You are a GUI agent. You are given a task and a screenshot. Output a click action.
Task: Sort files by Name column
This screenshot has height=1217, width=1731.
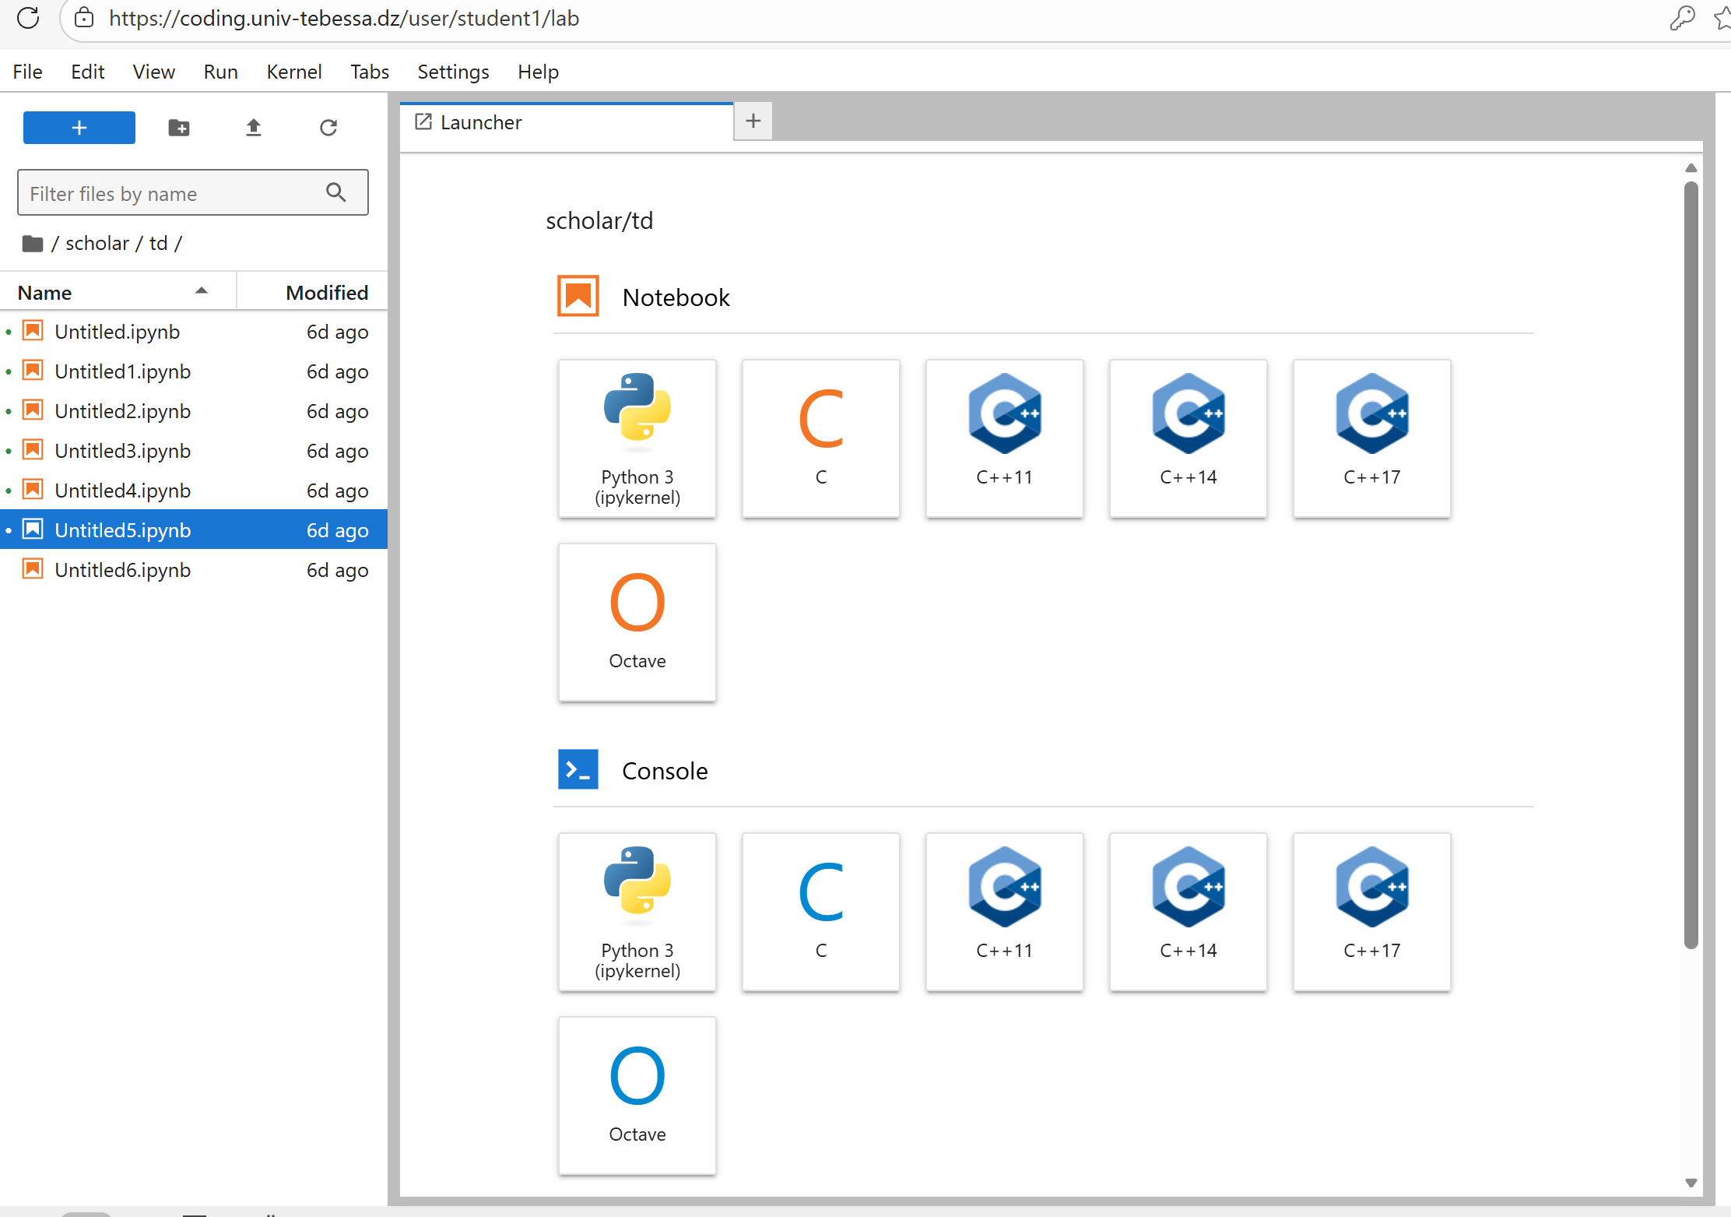coord(45,293)
